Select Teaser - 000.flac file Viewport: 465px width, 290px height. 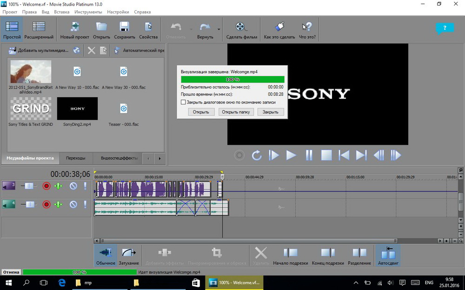124,115
